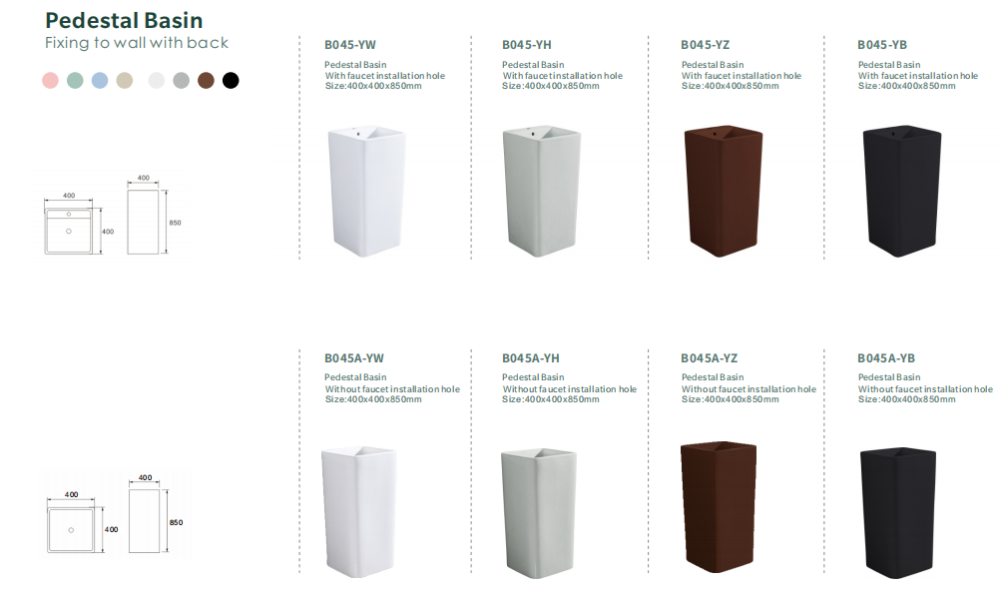View the black B045-YB basin image
Screen dimensions: 1004x607
click(902, 192)
